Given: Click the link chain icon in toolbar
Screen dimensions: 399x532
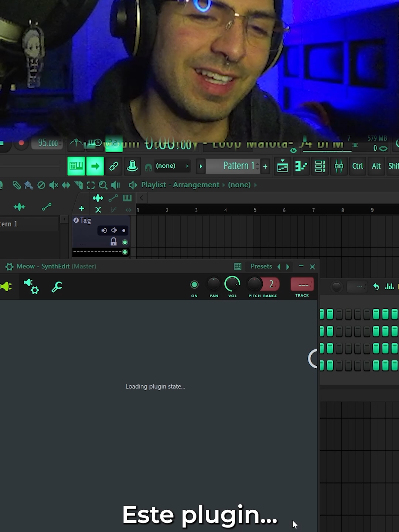Looking at the screenshot, I should pos(113,166).
